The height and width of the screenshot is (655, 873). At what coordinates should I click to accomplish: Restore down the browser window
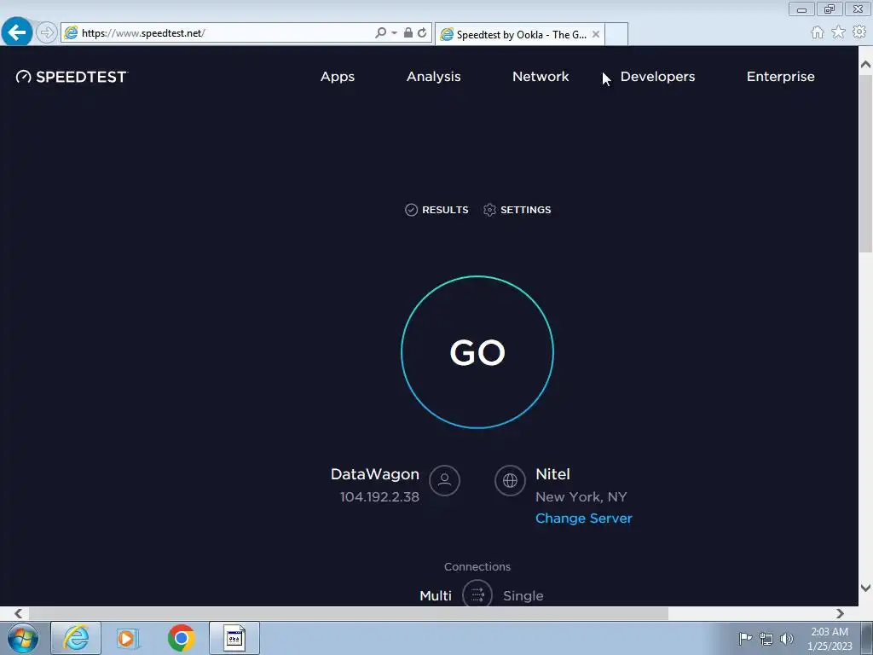point(830,9)
